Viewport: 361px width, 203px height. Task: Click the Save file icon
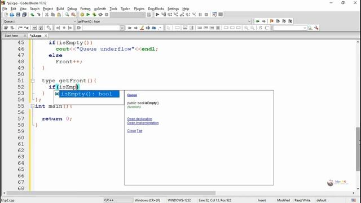[x=18, y=15]
